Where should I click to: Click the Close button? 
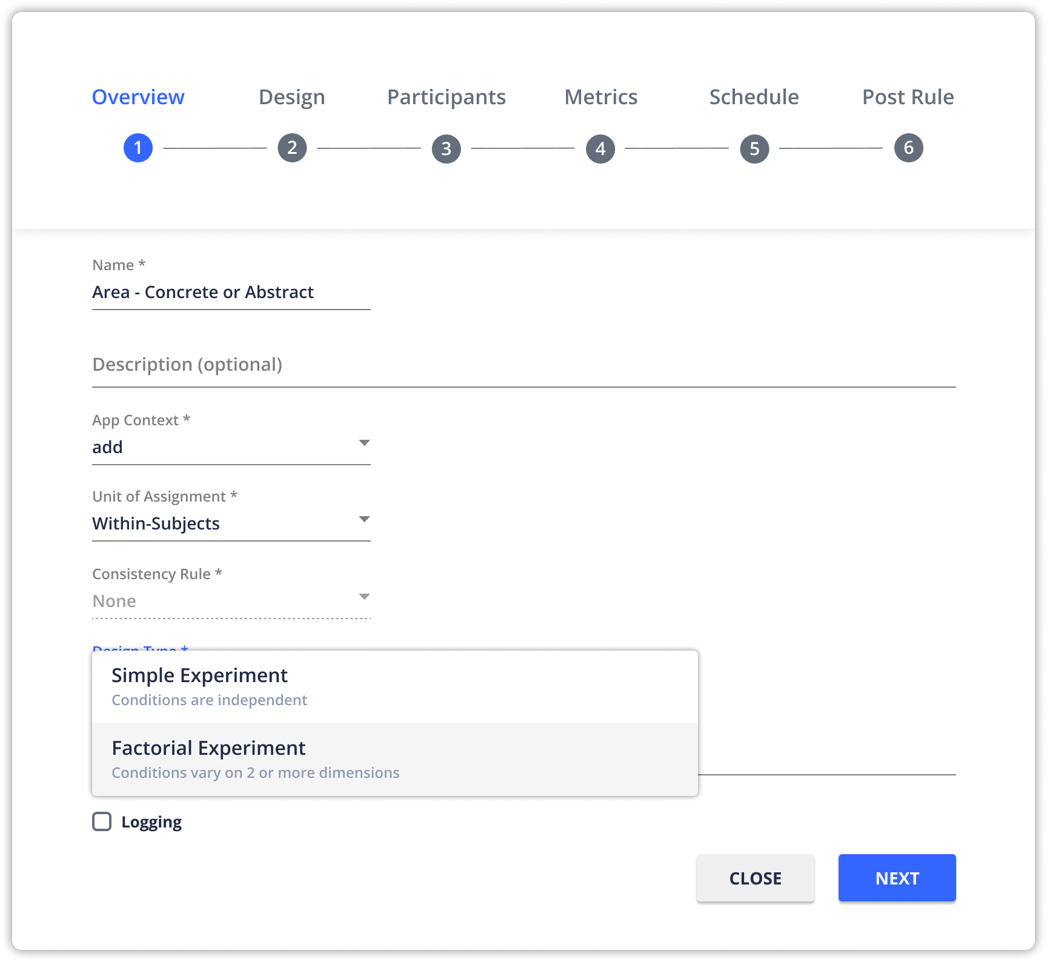(x=755, y=878)
